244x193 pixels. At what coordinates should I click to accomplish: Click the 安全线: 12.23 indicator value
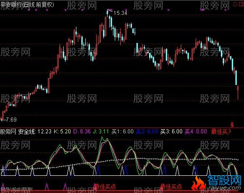coord(35,132)
